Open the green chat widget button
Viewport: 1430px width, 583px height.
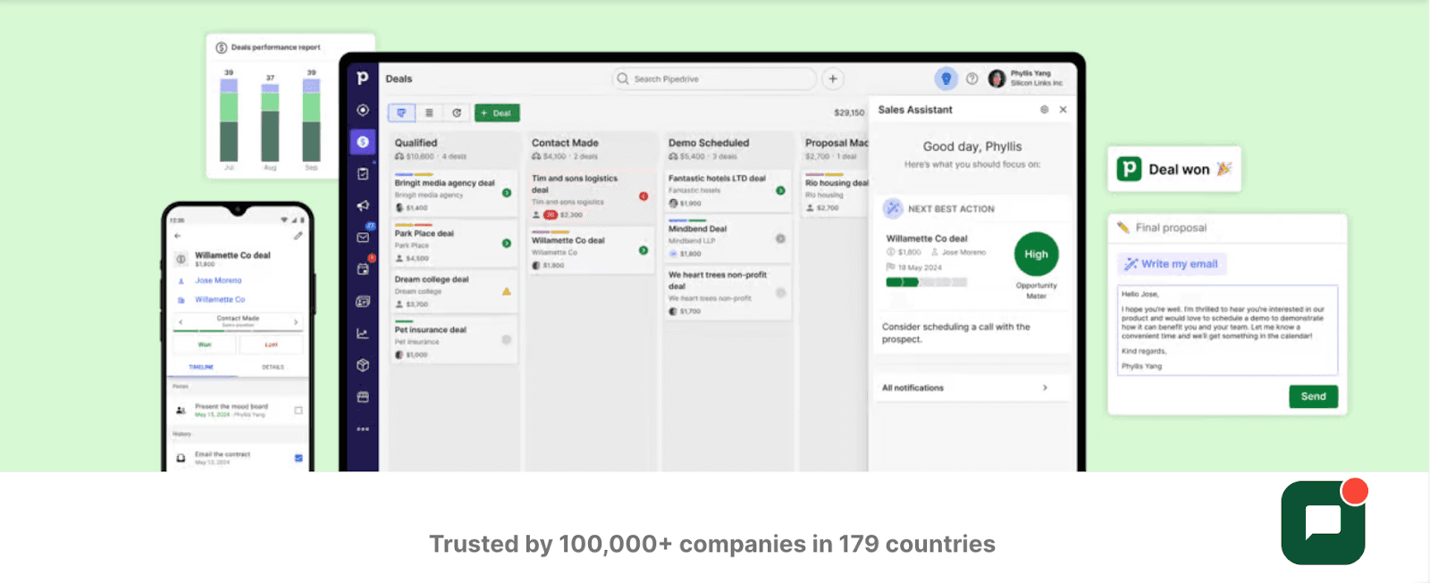(1323, 523)
